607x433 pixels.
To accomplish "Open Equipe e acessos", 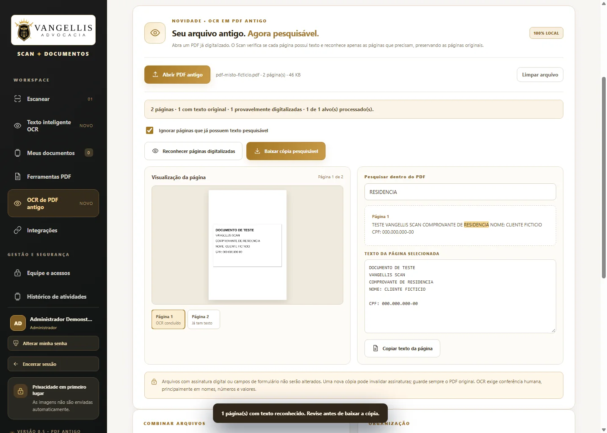I will (x=53, y=273).
